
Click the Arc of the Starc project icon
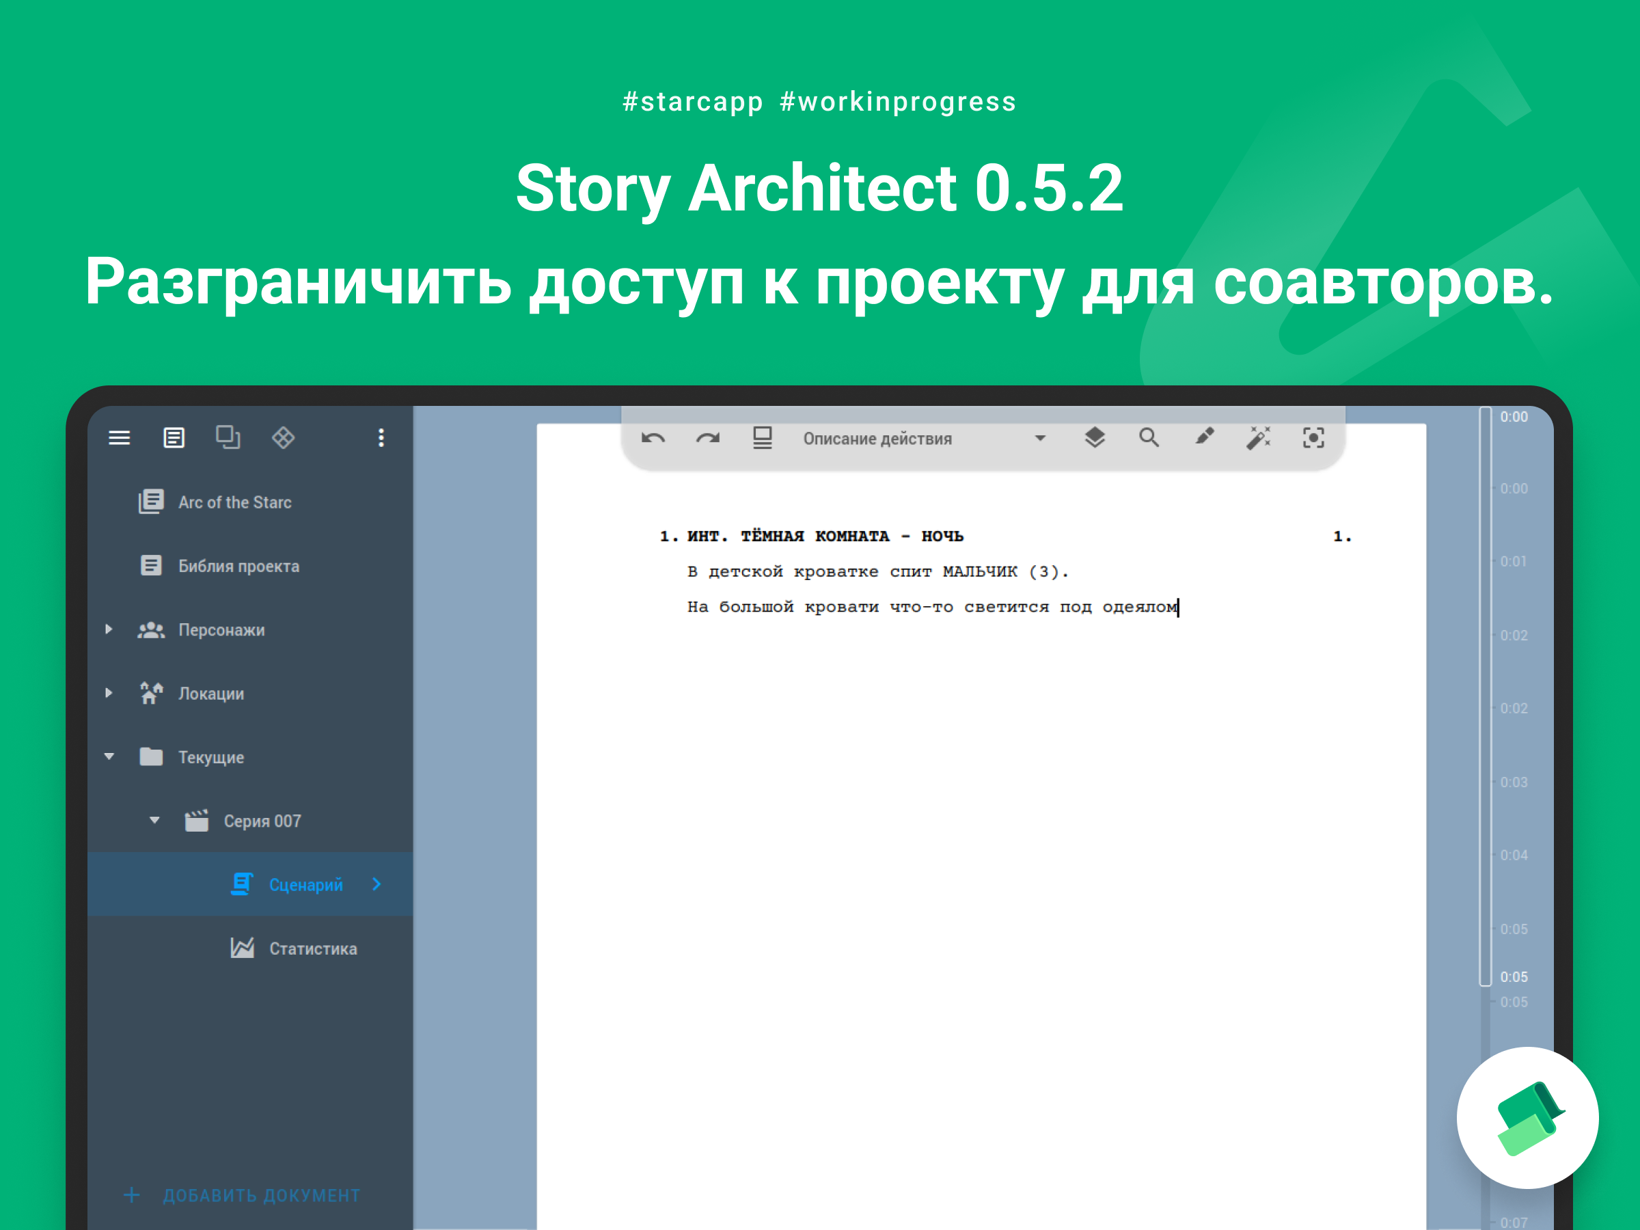(x=151, y=502)
